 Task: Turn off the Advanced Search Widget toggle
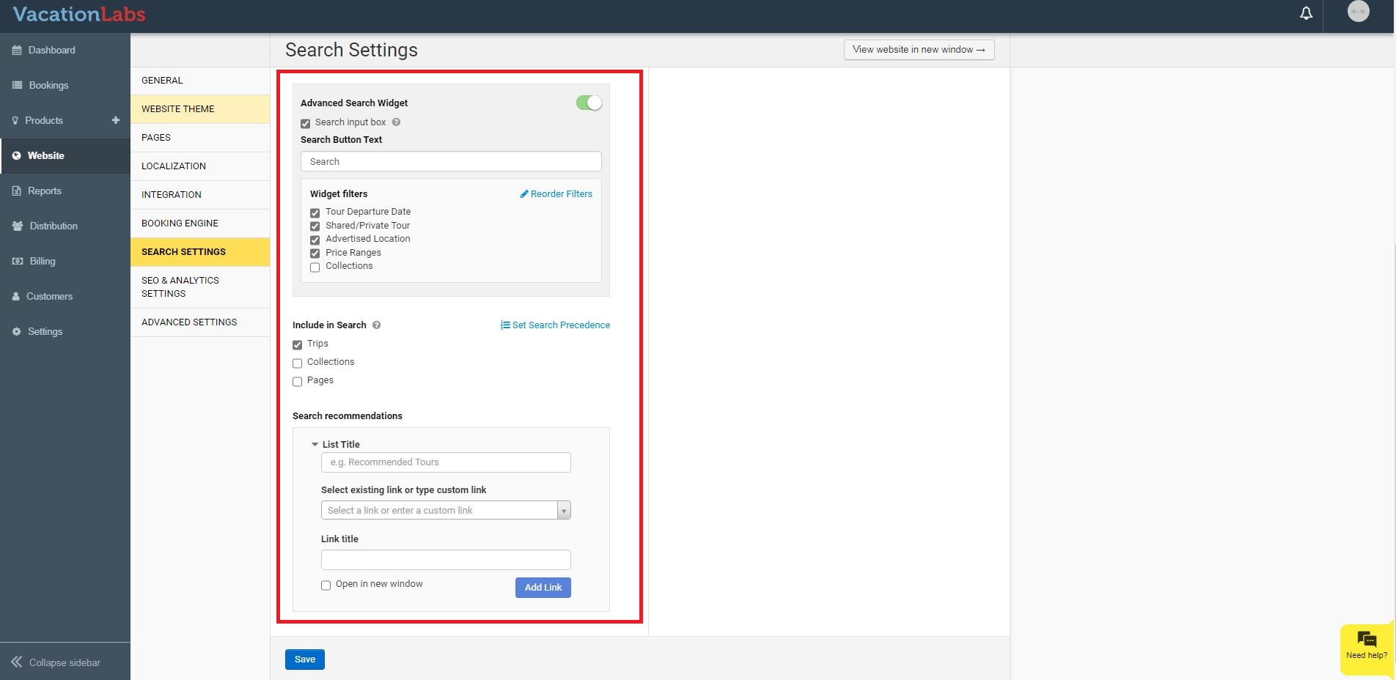point(589,103)
